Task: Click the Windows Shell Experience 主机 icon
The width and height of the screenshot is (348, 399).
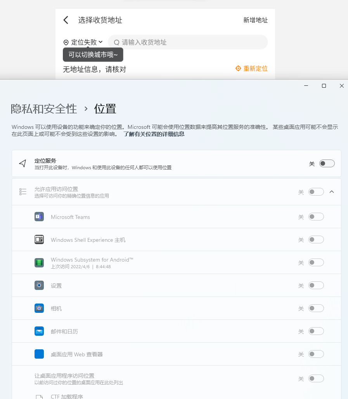Action: click(39, 239)
